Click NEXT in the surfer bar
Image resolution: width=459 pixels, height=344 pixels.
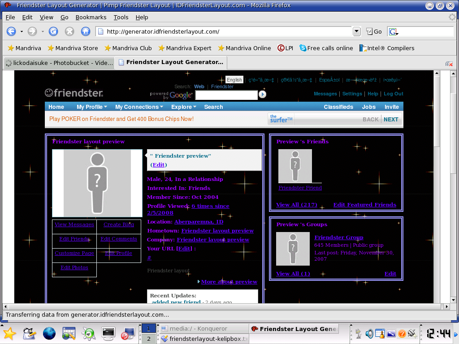tap(391, 119)
